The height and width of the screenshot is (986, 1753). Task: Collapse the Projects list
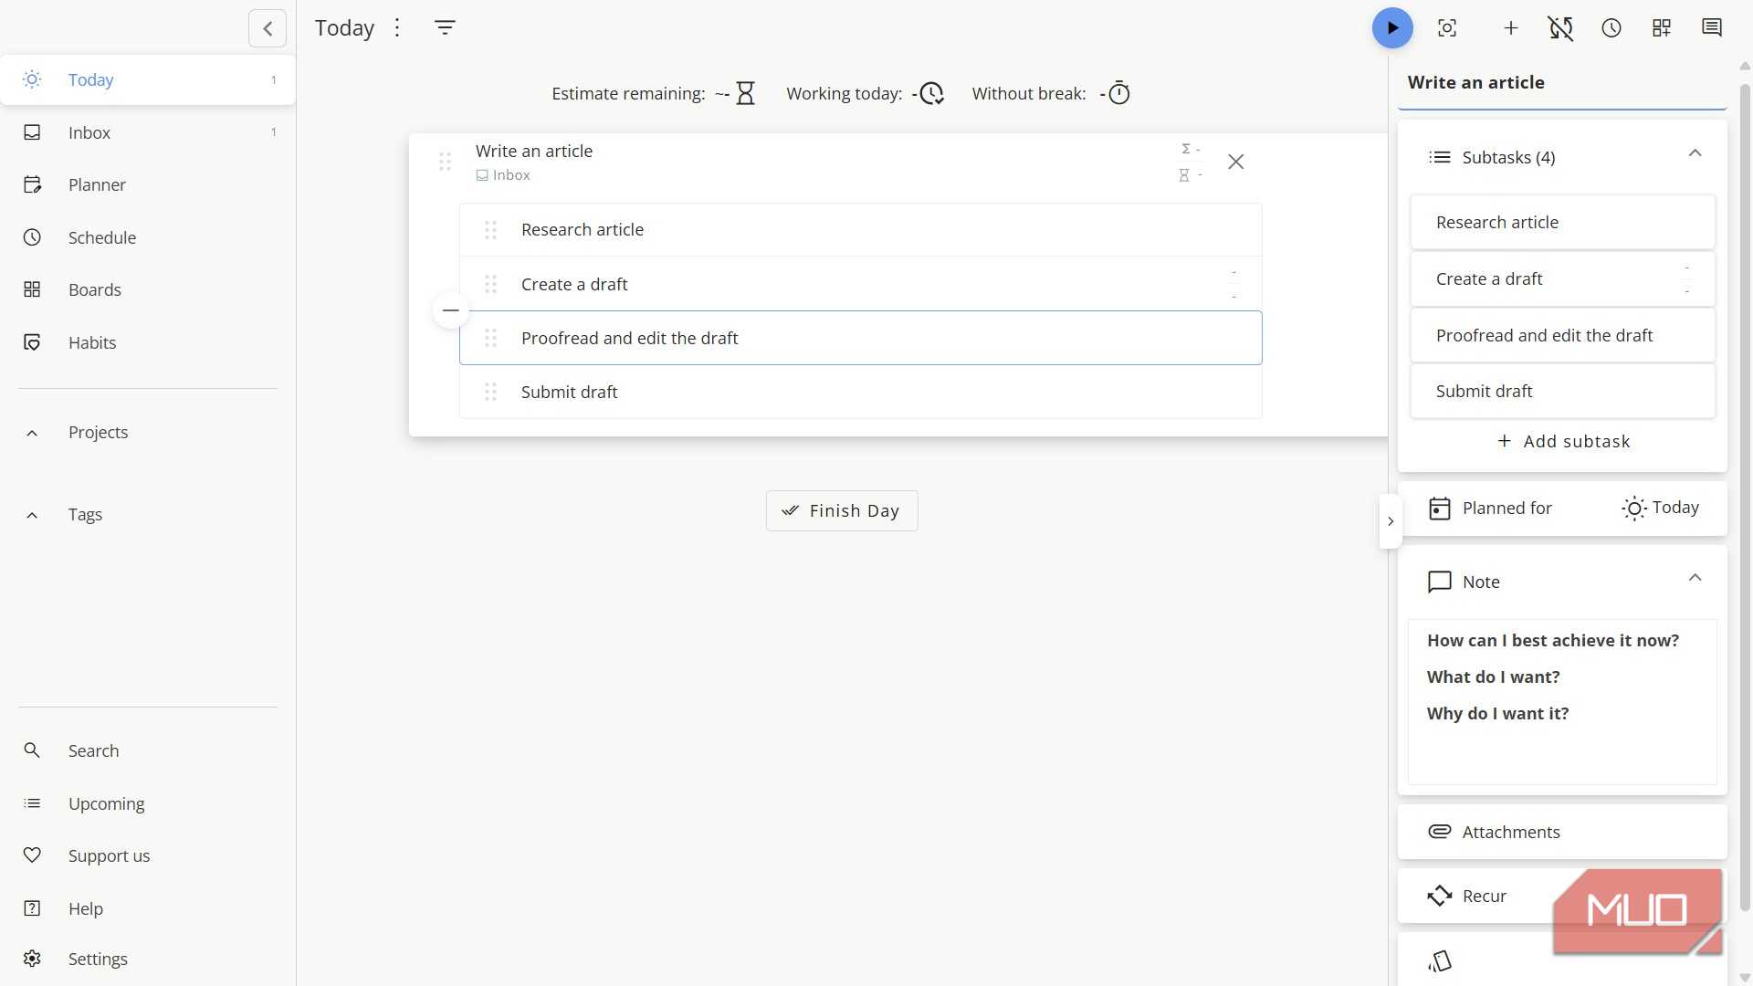pos(32,433)
